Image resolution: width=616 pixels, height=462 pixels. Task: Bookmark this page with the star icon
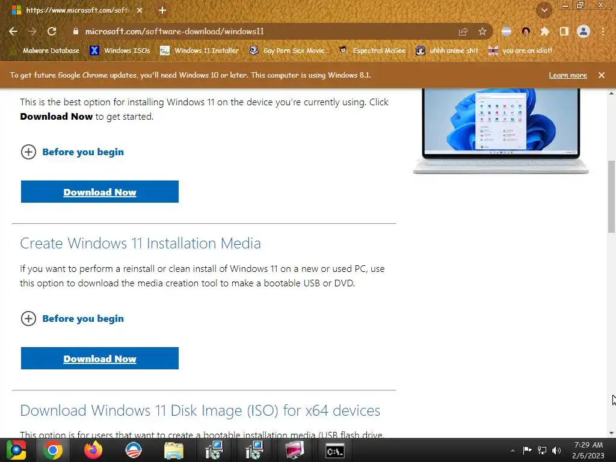click(482, 32)
